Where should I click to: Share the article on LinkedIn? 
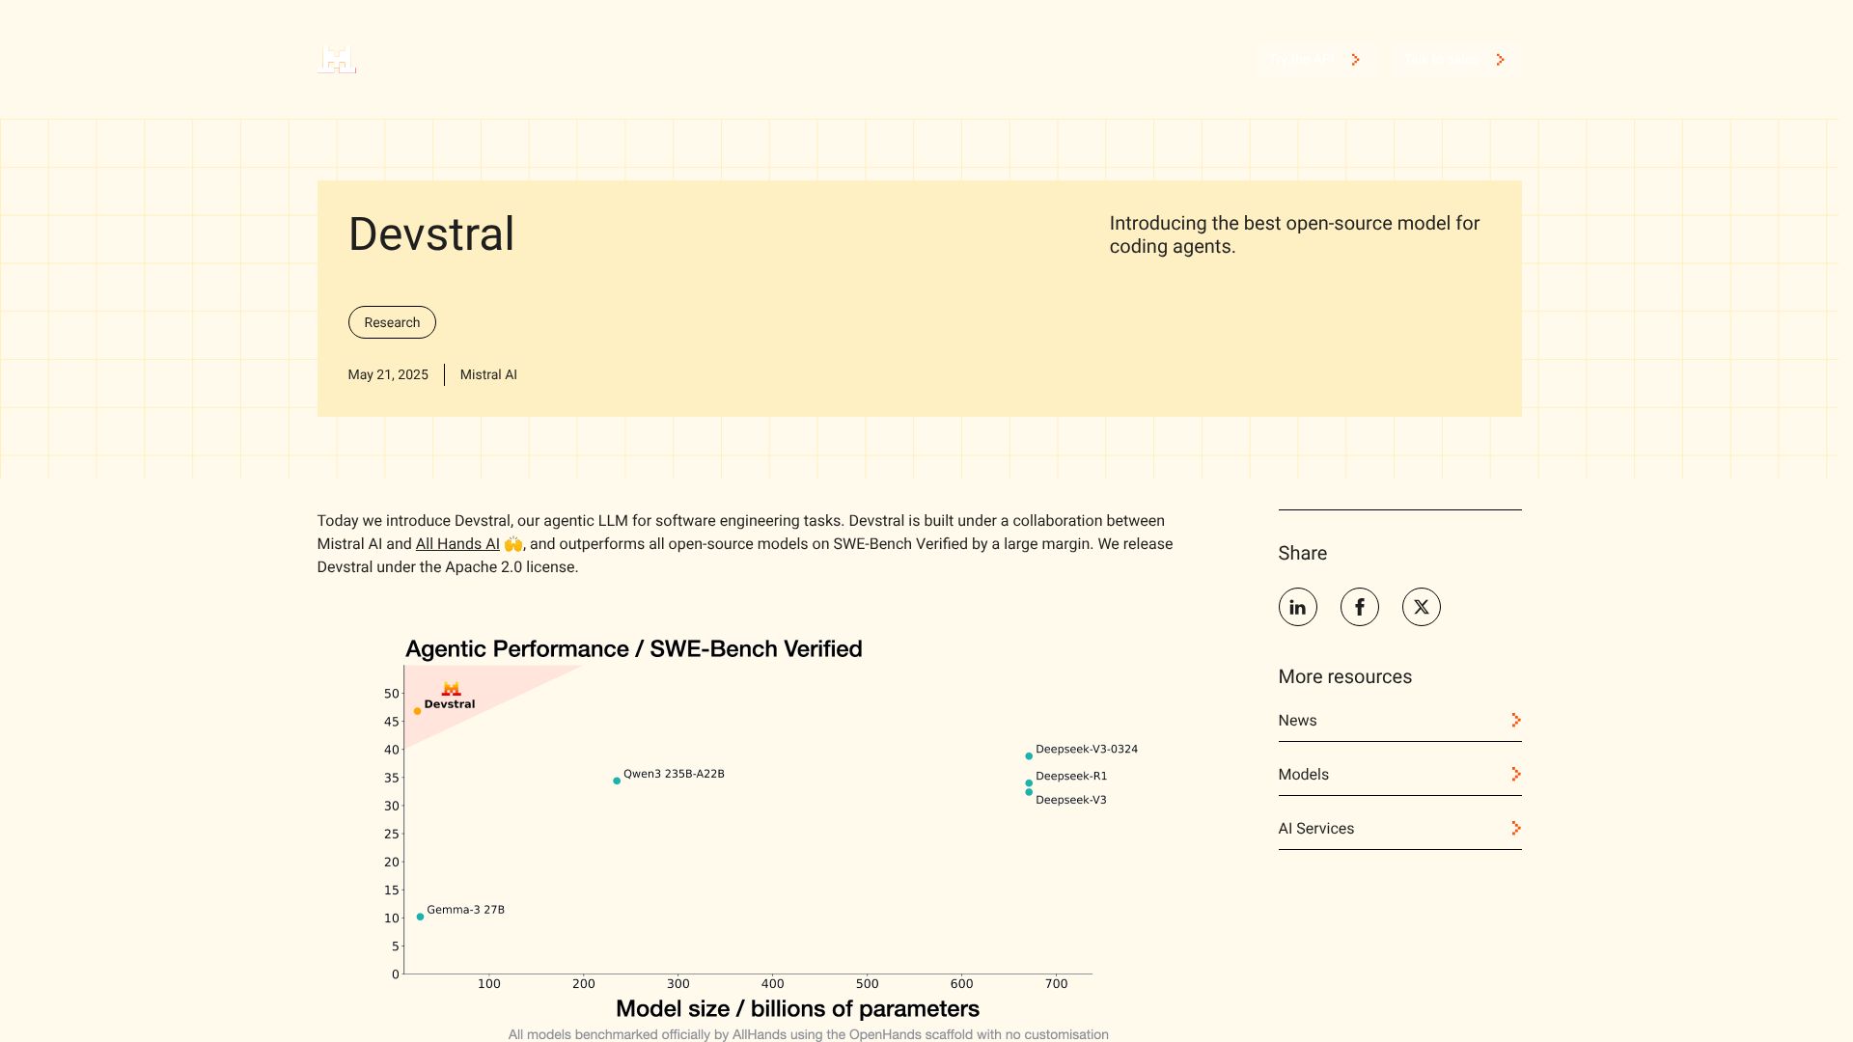1297,607
